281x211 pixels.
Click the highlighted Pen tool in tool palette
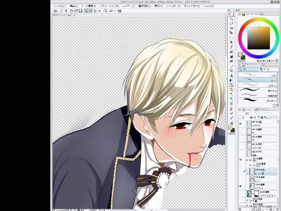pos(231,85)
